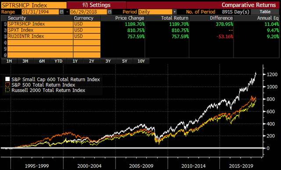The width and height of the screenshot is (281, 170).
Task: Click the 2000-2004 axis label
Action: tap(89, 166)
